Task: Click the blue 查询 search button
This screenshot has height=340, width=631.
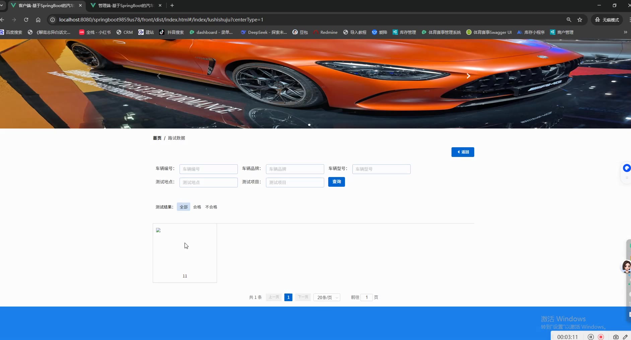Action: click(336, 182)
